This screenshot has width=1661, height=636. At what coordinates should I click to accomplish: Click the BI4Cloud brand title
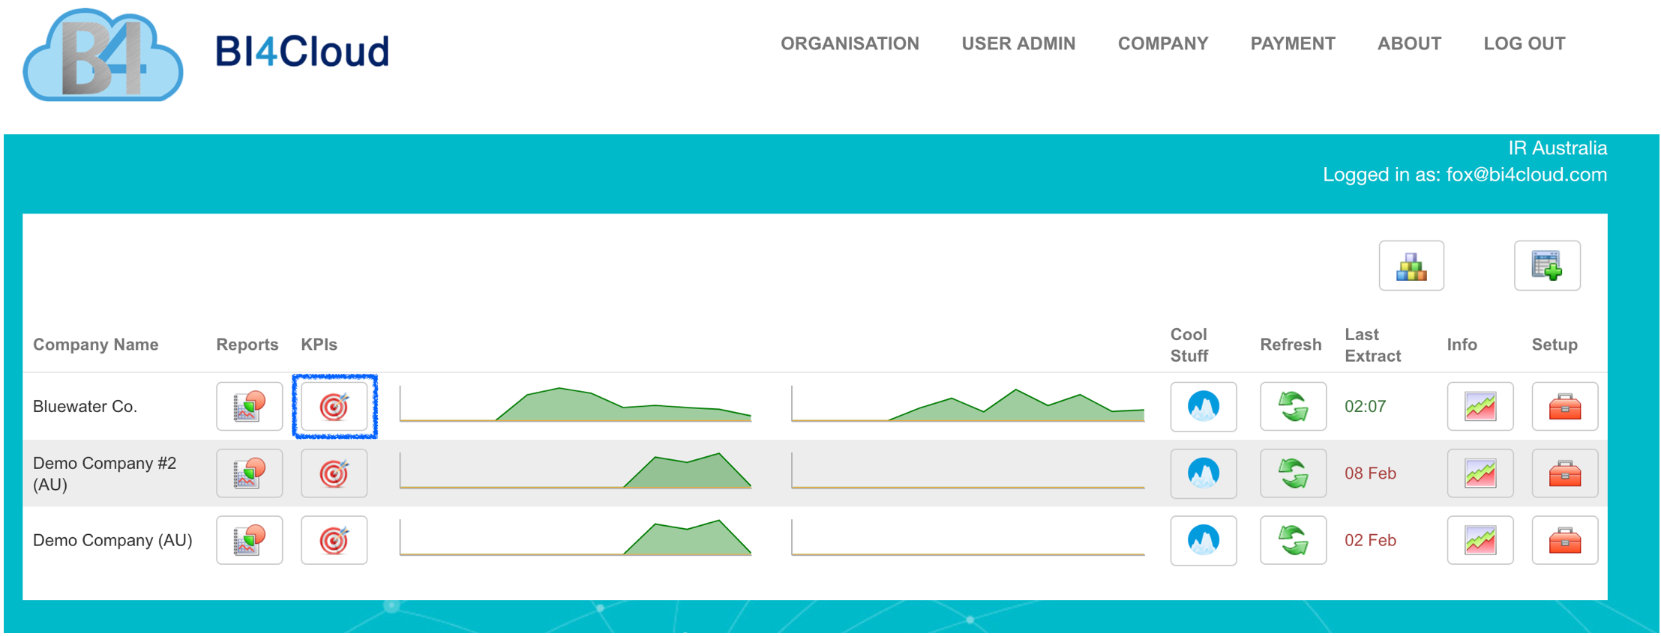point(302,51)
